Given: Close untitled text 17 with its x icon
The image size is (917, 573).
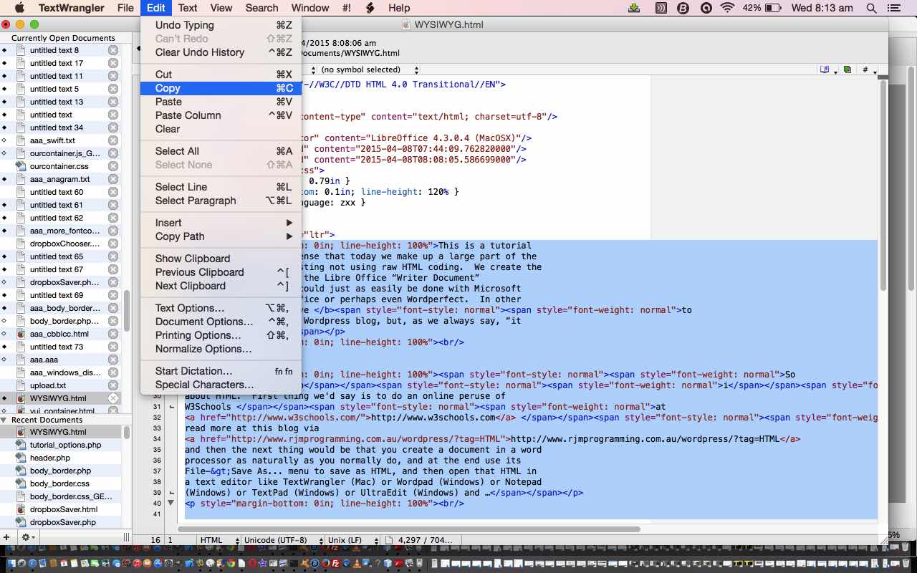Looking at the screenshot, I should click(x=113, y=63).
